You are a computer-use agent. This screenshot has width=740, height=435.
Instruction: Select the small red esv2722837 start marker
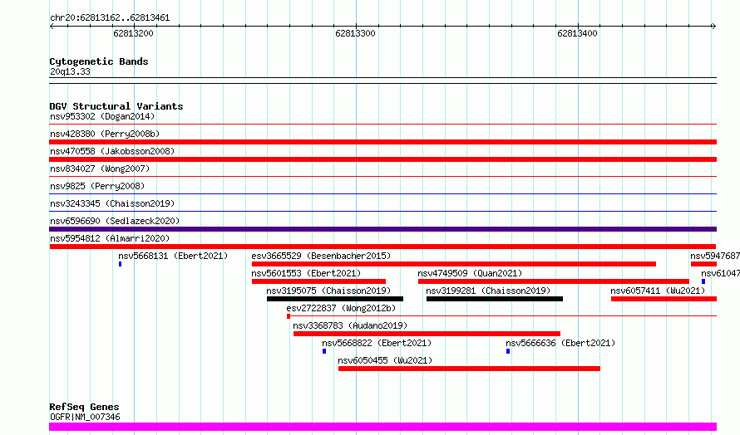tap(289, 316)
